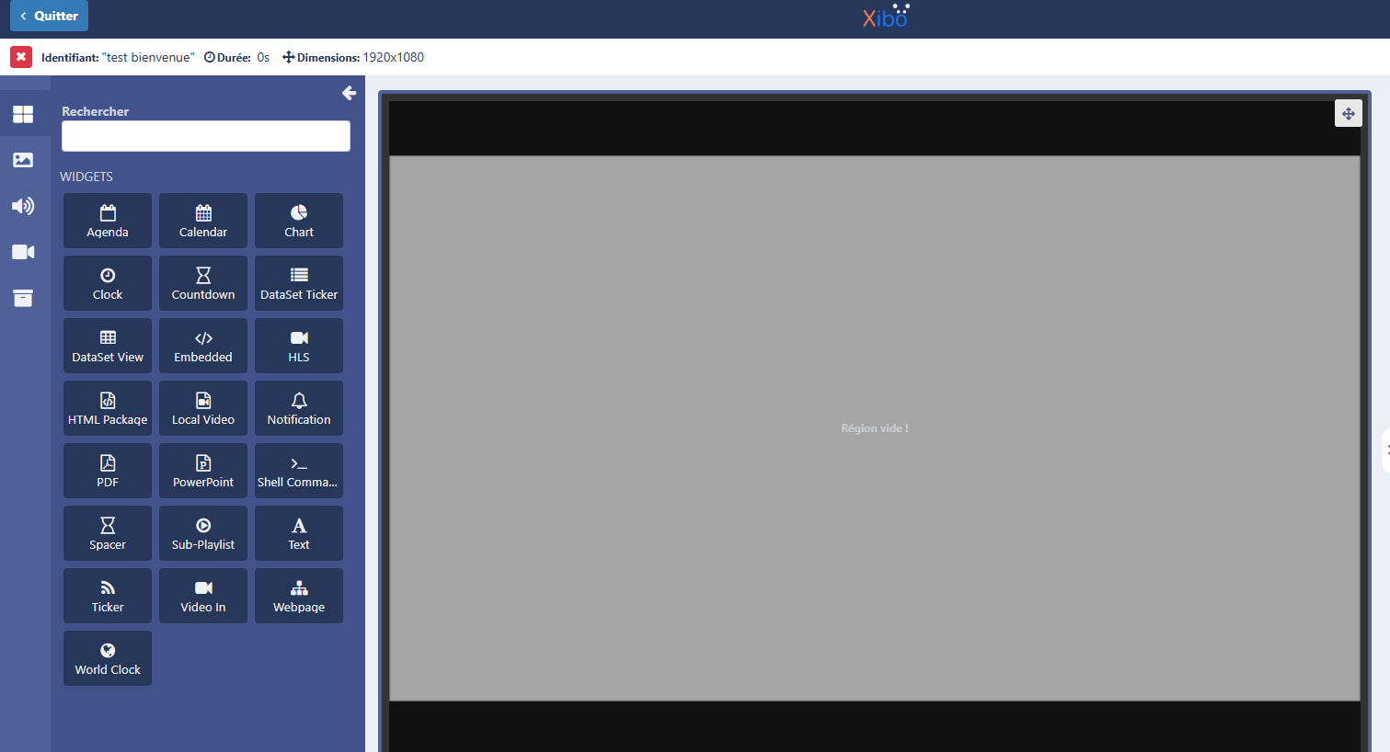Open the Image library tab in sidebar
Viewport: 1390px width, 752px height.
pyautogui.click(x=23, y=160)
